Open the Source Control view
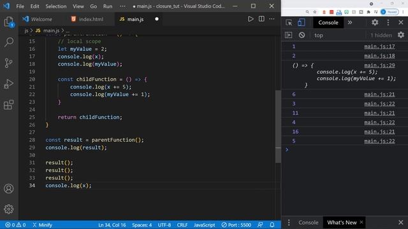 [x=9, y=63]
